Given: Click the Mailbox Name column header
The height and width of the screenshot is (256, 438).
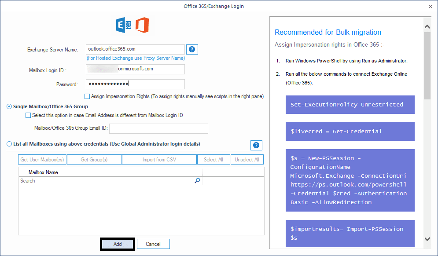Looking at the screenshot, I should click(110, 172).
